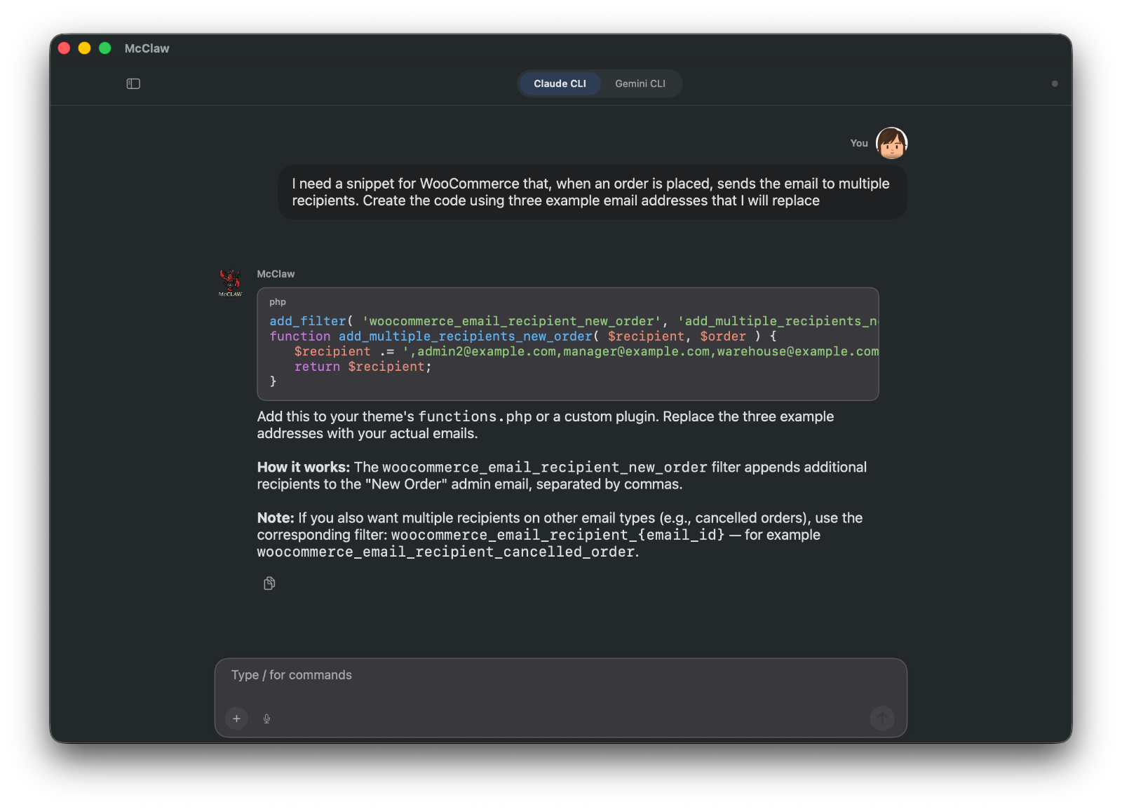Image resolution: width=1122 pixels, height=809 pixels.
Task: Select the PHP code block
Action: [568, 344]
